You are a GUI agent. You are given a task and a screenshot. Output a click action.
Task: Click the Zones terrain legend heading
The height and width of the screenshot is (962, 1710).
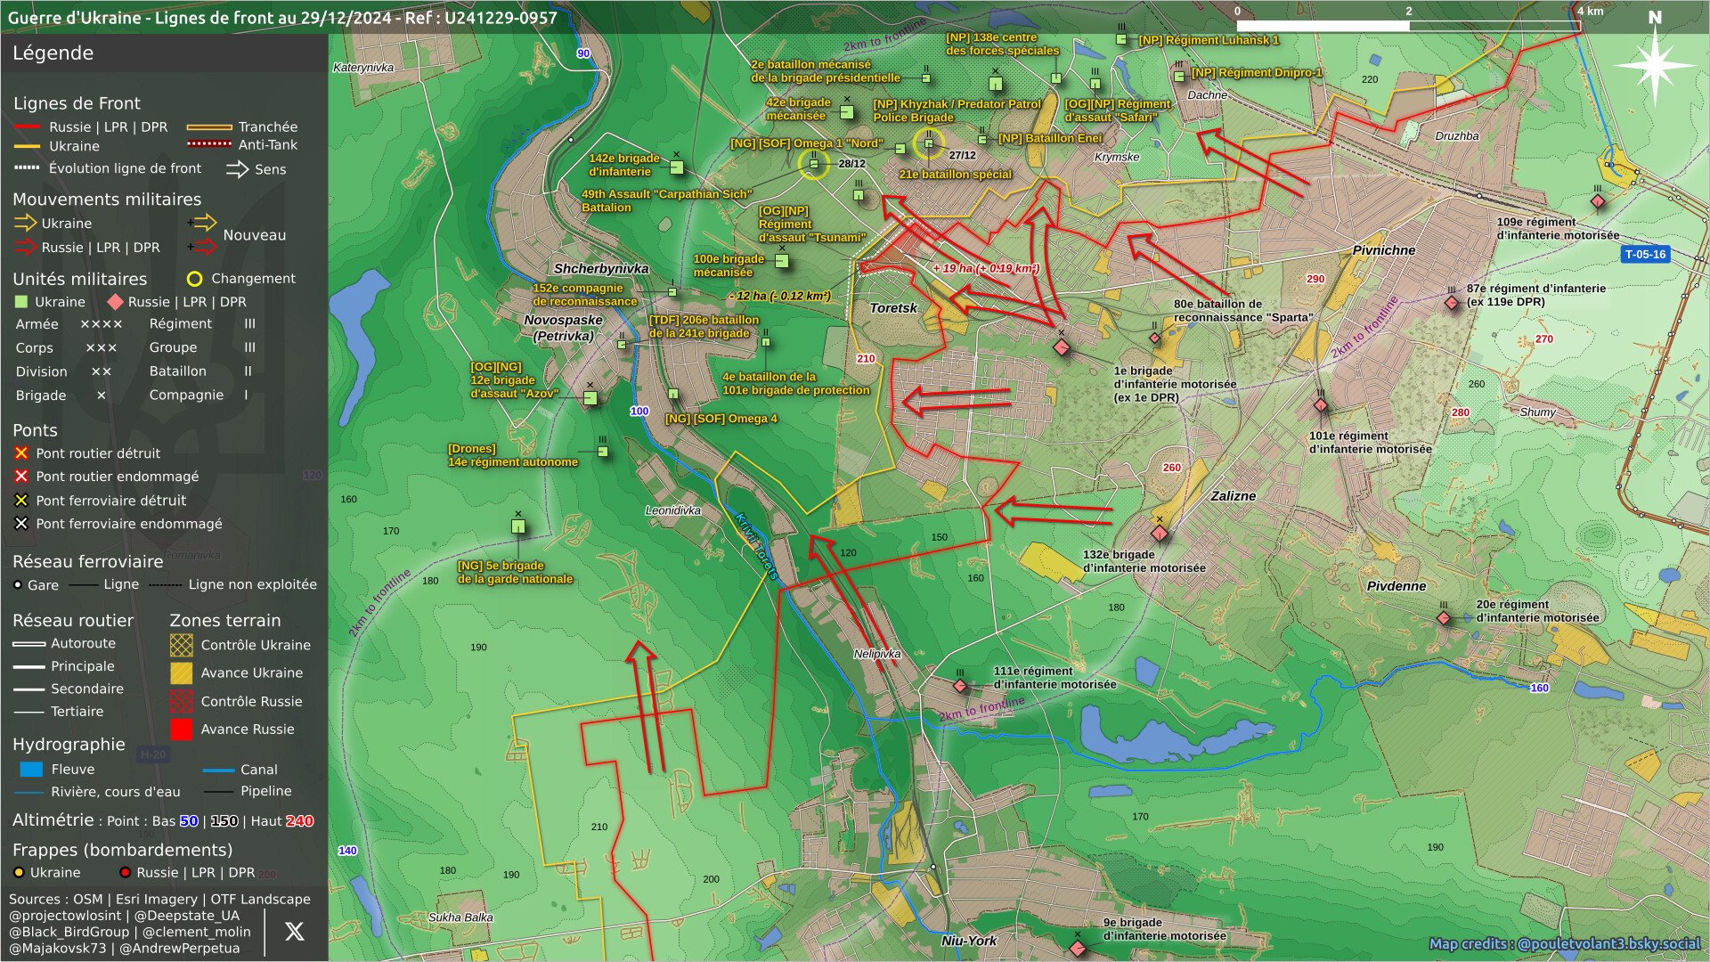224,621
